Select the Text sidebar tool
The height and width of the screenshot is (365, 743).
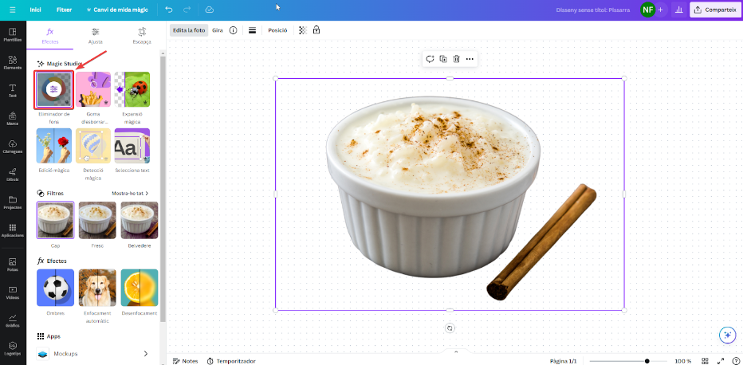[13, 90]
